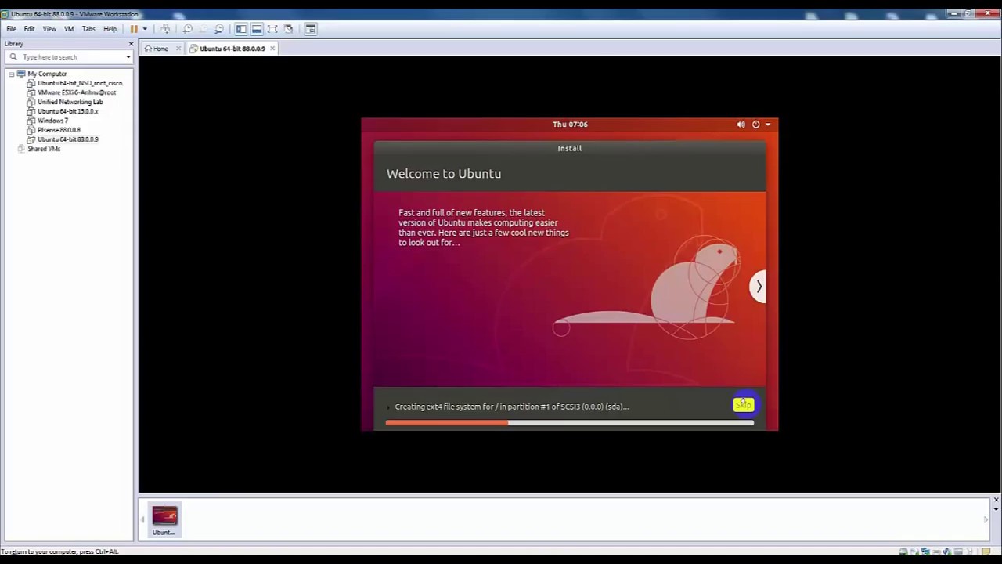Open the VM menu
Image resolution: width=1002 pixels, height=564 pixels.
click(x=69, y=29)
